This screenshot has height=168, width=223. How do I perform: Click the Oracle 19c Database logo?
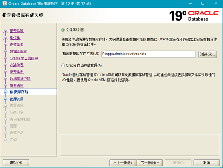point(194,16)
